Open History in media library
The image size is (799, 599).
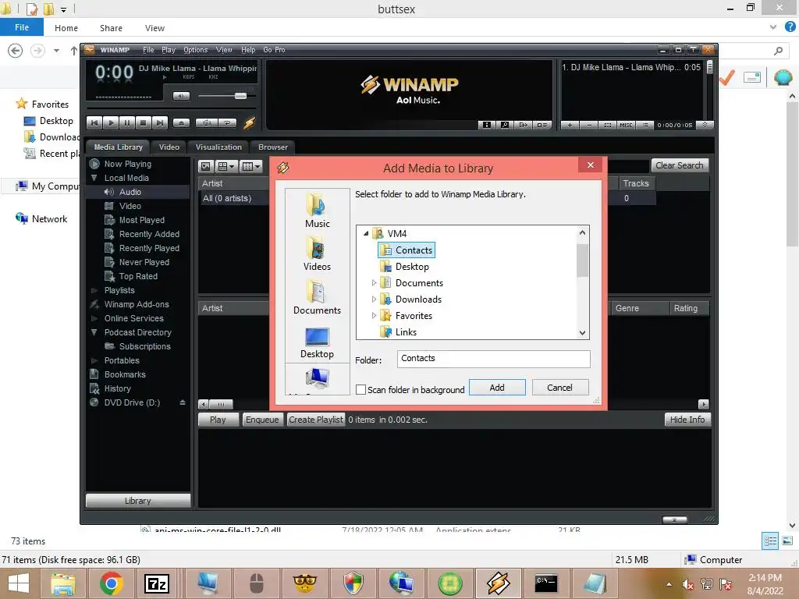[118, 388]
